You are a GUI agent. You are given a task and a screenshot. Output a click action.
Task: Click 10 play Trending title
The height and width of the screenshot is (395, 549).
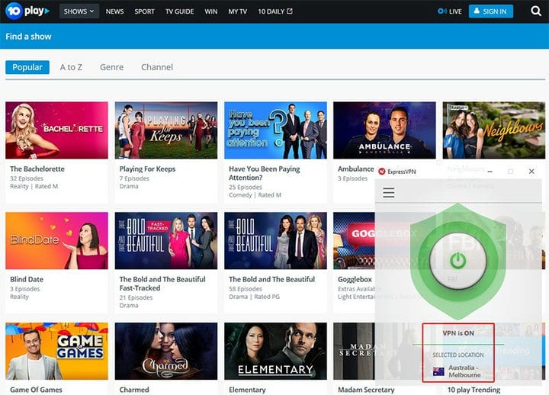coord(474,390)
